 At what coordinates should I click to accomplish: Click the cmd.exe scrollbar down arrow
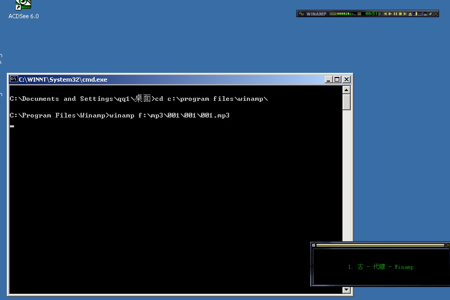[347, 290]
